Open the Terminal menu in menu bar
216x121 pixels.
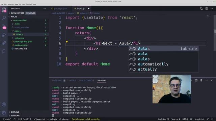click(x=29, y=4)
